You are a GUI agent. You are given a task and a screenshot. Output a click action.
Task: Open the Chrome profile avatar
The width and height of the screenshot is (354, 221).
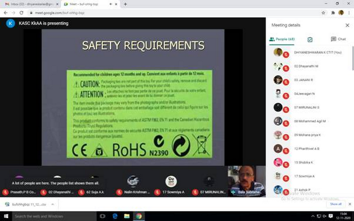coord(341,13)
